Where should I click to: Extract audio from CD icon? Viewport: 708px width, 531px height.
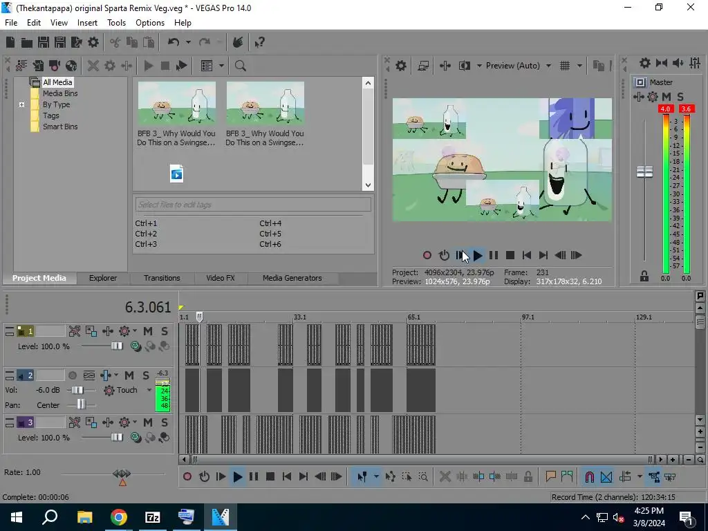tap(71, 66)
